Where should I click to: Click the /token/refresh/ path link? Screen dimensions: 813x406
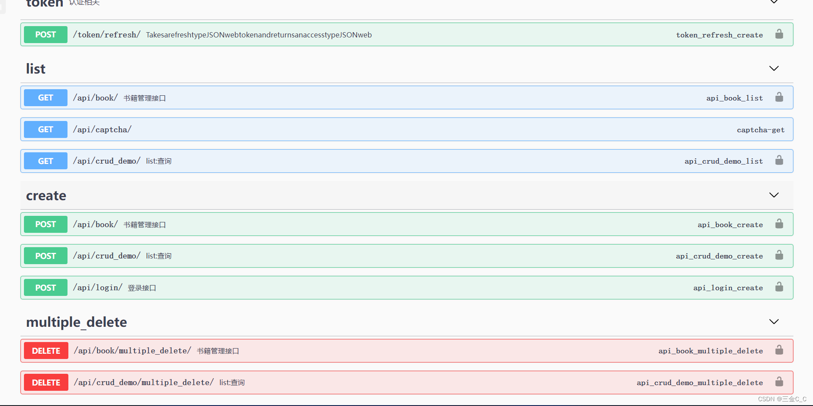[107, 35]
